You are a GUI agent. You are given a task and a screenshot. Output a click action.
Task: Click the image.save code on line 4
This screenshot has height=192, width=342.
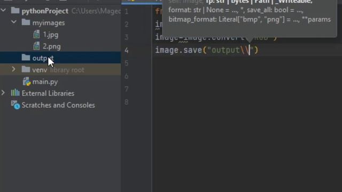pyautogui.click(x=178, y=50)
